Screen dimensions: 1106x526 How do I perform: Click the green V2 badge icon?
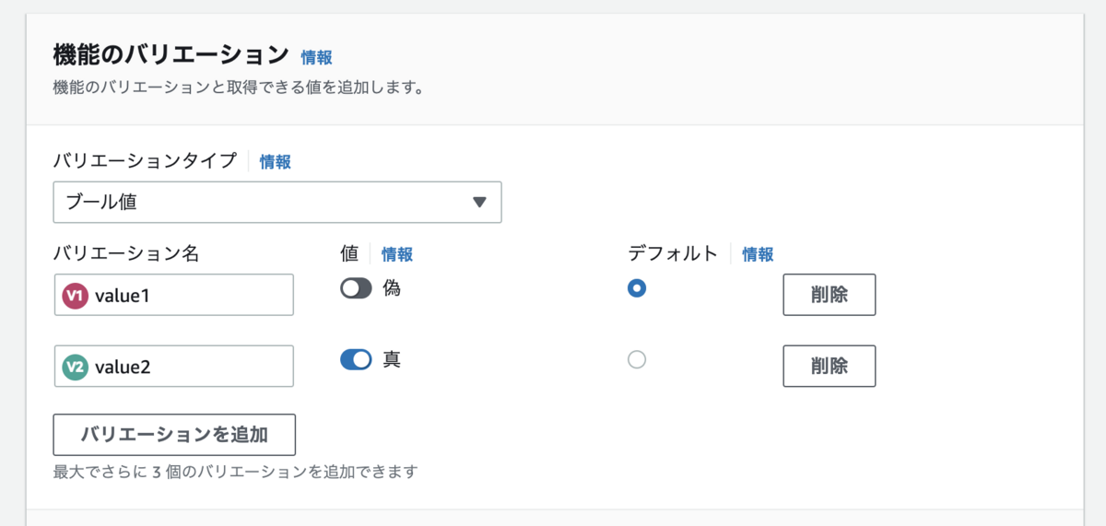tap(76, 367)
